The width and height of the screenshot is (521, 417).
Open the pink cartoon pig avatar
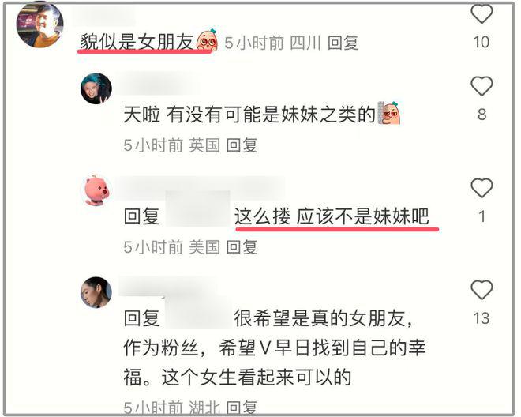[x=96, y=190]
